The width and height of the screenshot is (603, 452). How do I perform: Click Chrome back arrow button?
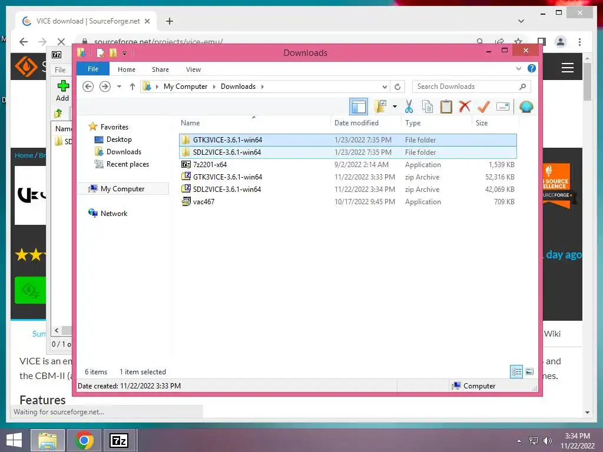(24, 41)
